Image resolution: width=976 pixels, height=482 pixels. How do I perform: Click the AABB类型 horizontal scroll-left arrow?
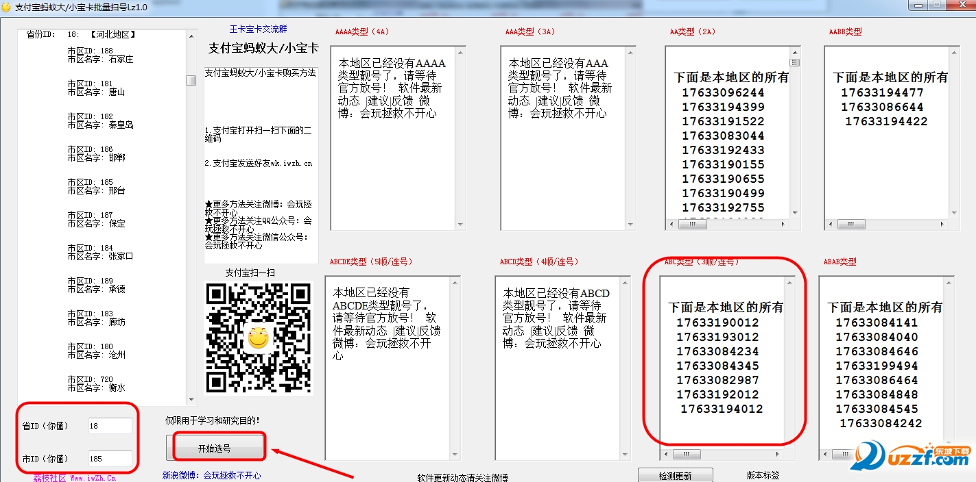tap(831, 225)
